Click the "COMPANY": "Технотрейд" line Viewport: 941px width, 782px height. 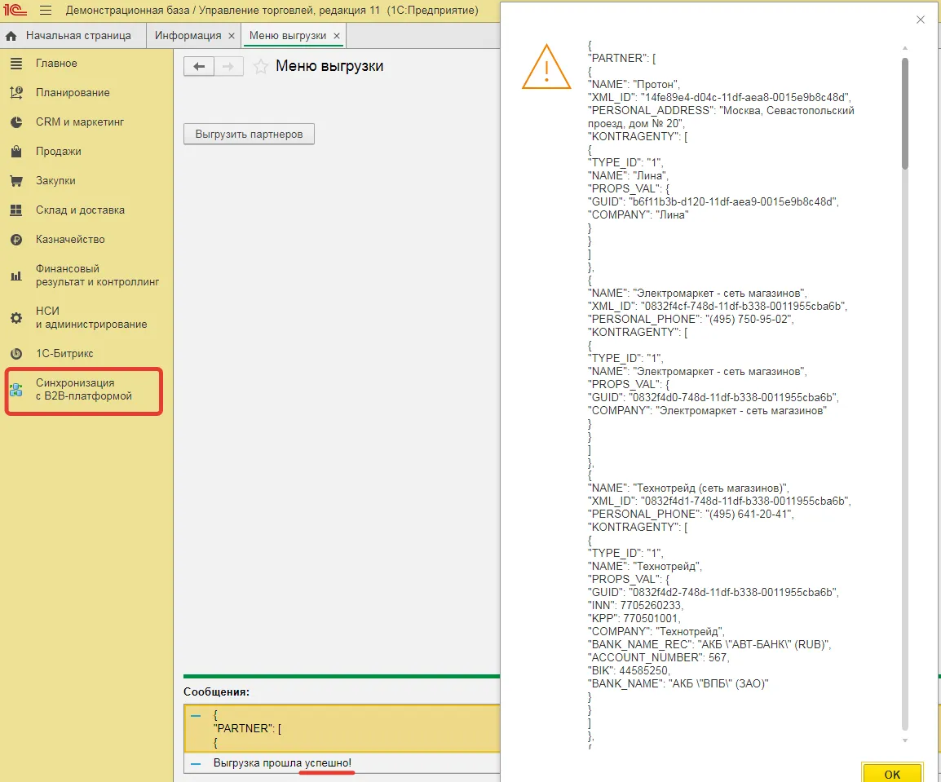pyautogui.click(x=656, y=632)
